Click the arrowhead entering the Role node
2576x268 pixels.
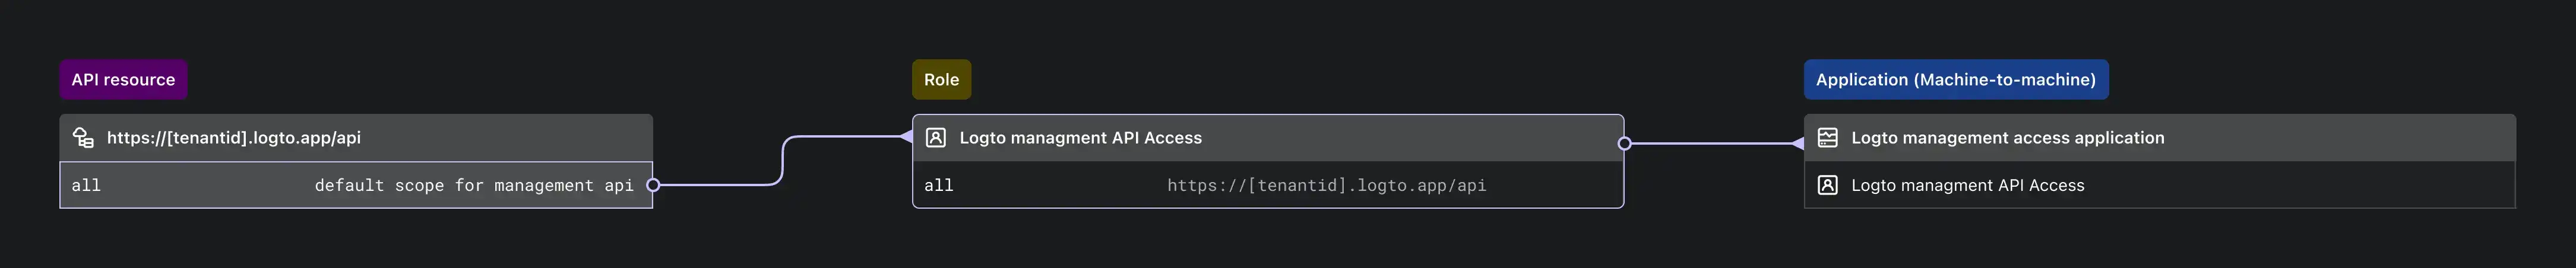click(906, 137)
